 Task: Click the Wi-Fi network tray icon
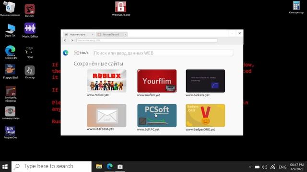click(273, 167)
